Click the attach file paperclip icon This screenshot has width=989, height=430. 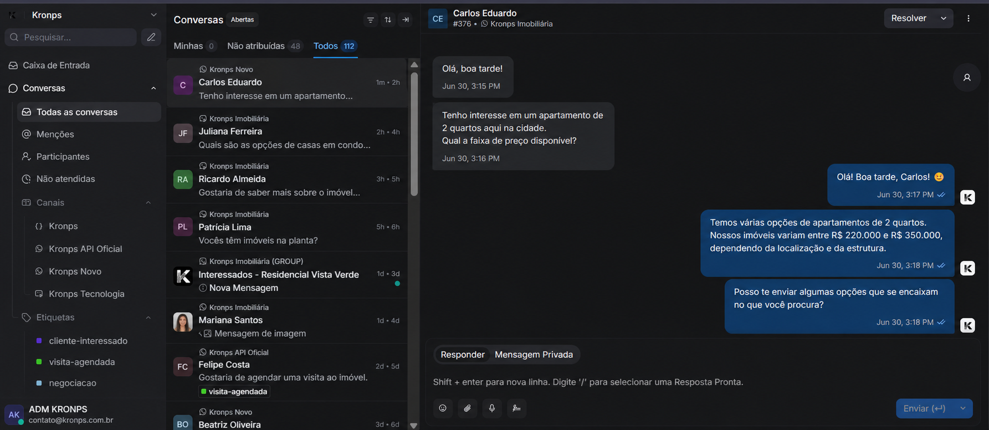468,408
